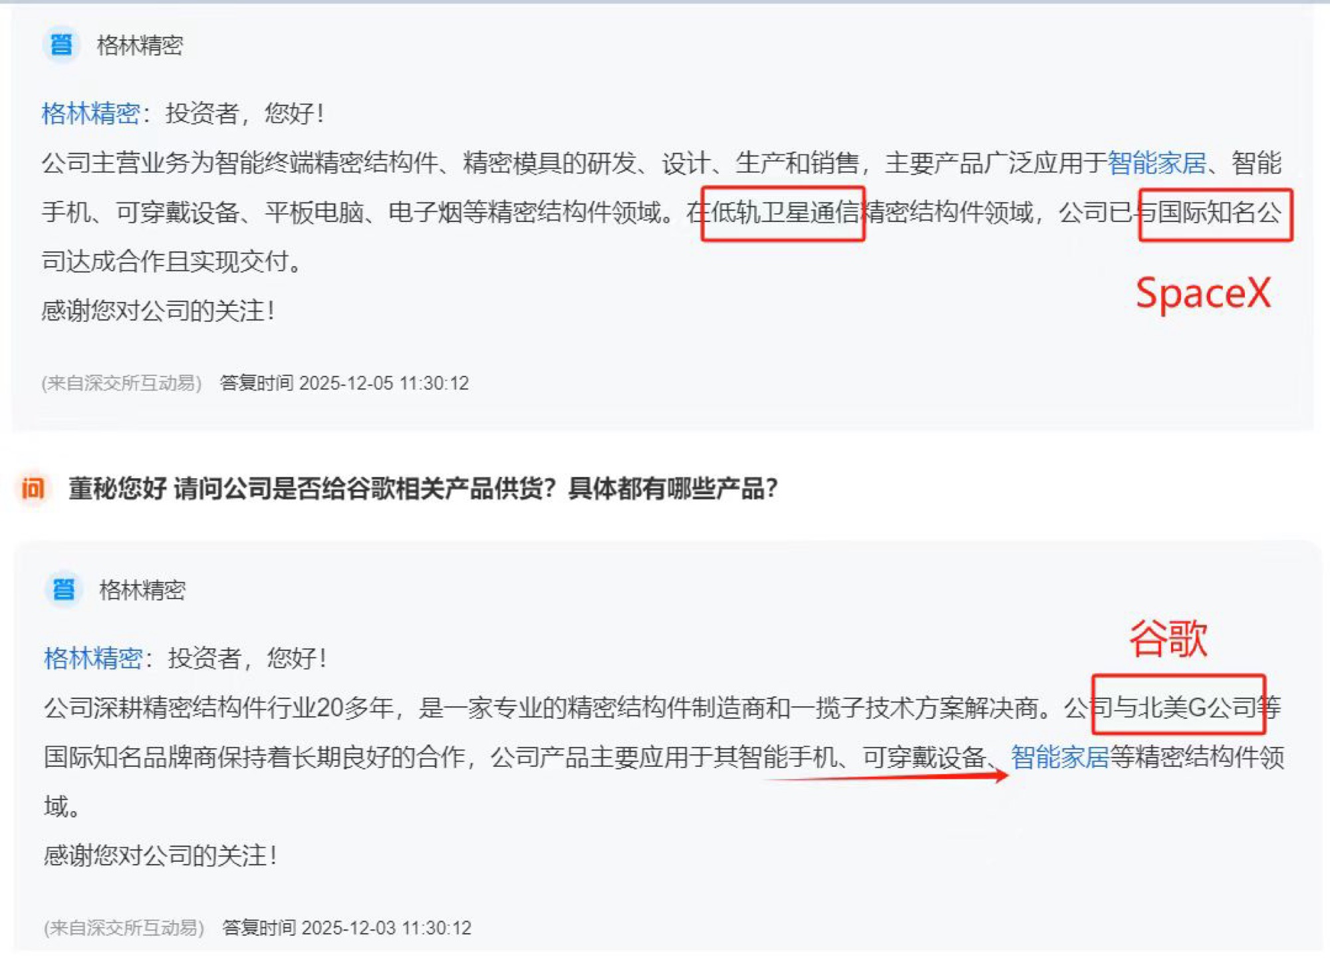Viewport: 1330px width, 963px height.
Task: Click the orange 问 question icon
Action: click(x=33, y=489)
